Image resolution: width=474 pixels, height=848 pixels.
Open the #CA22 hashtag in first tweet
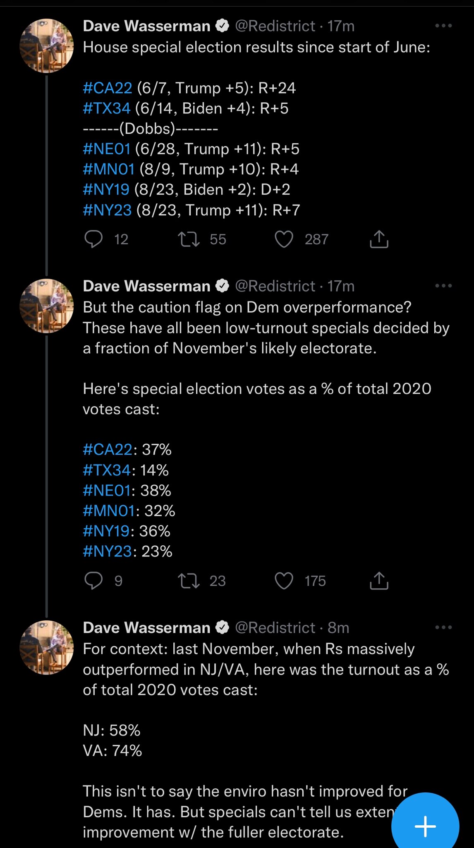(108, 88)
